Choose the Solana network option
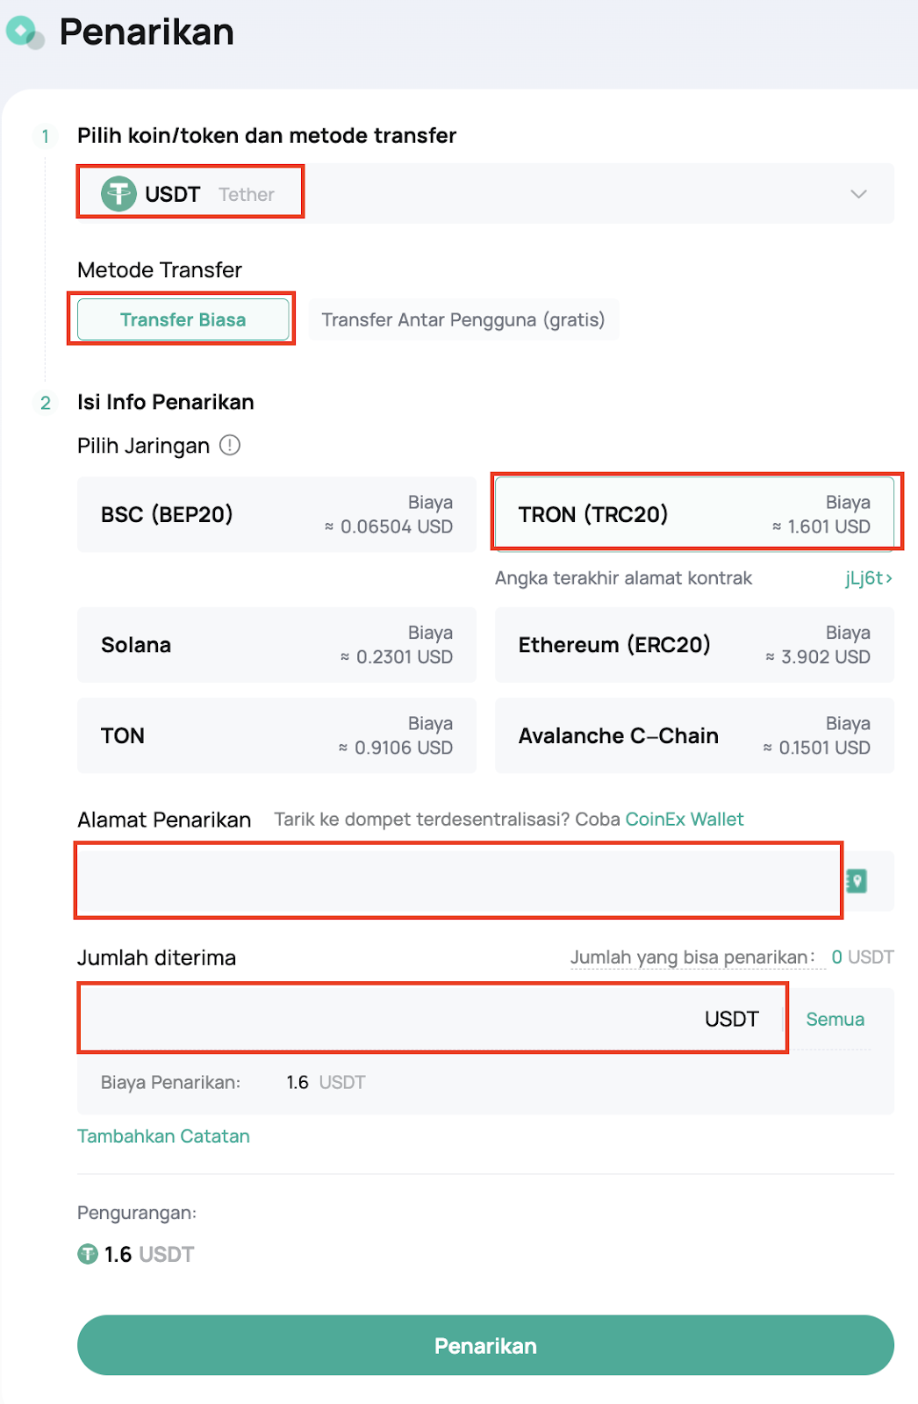The image size is (918, 1404). pos(276,645)
